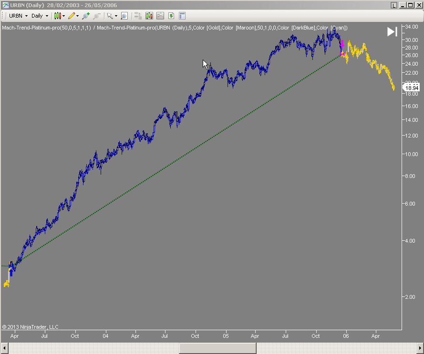Click the blue data grid toolbar icon
Viewport: 424px width, 354px height.
click(x=182, y=15)
